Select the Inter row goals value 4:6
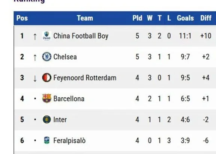Screen dimensions: 216x154 click(185, 120)
